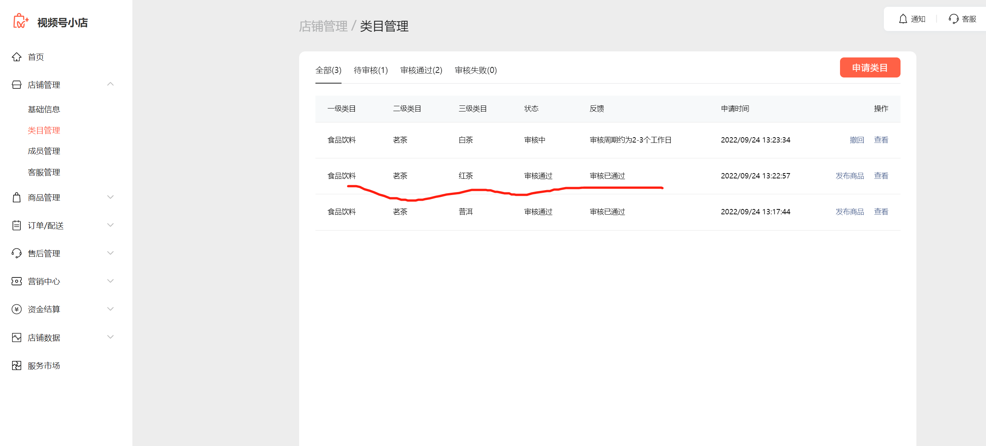Open notifications via the bell icon
The width and height of the screenshot is (986, 446).
pyautogui.click(x=903, y=19)
